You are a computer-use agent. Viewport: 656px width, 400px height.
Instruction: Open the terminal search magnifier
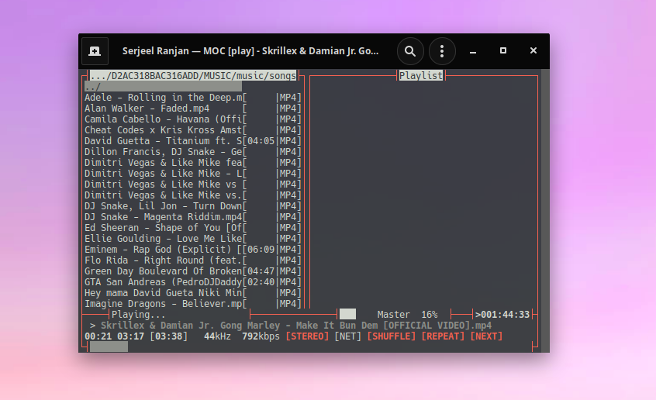pyautogui.click(x=410, y=51)
